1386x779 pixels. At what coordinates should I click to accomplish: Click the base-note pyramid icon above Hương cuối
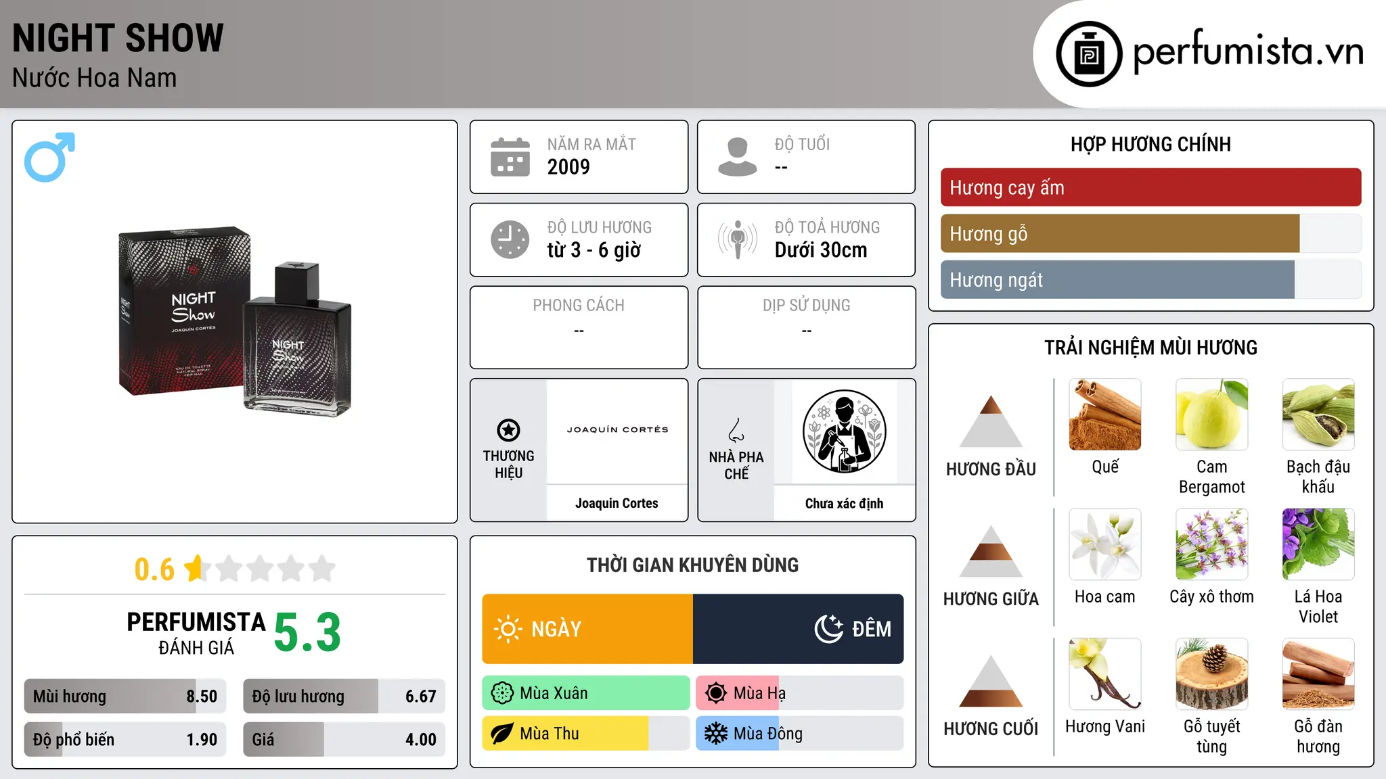(991, 681)
